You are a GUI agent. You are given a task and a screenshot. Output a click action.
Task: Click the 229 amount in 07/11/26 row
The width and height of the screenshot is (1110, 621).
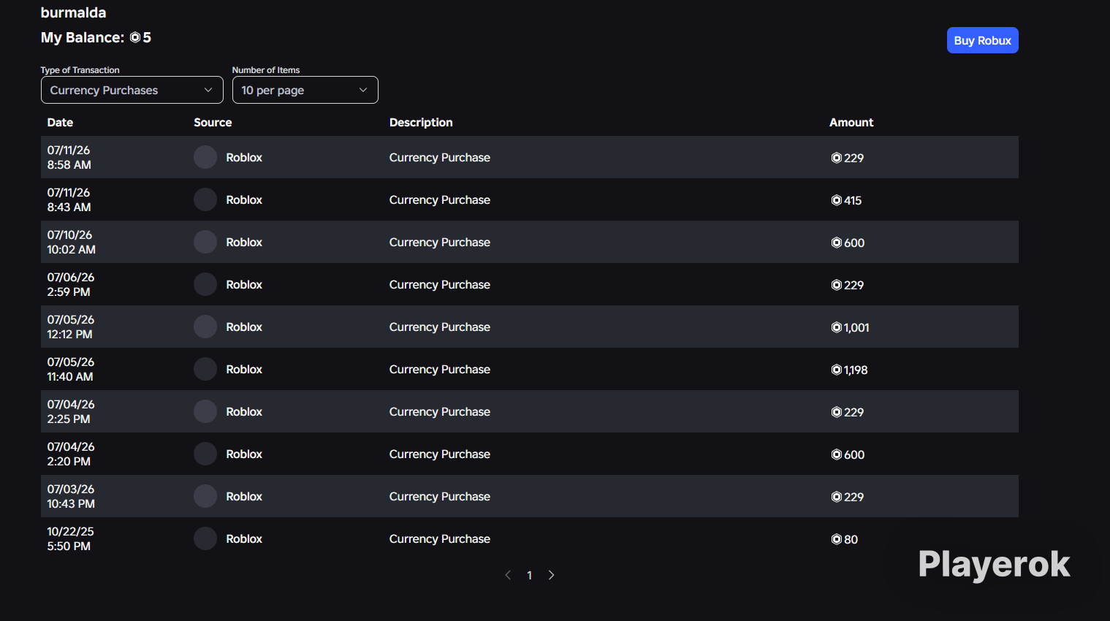coord(848,158)
